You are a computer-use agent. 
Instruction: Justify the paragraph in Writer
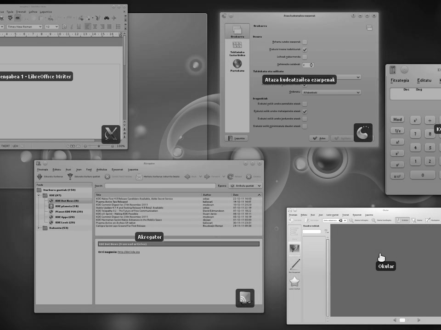point(109,27)
